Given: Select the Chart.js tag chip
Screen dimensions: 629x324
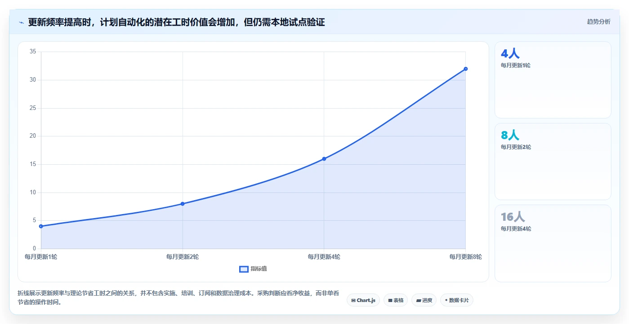Looking at the screenshot, I should 363,300.
